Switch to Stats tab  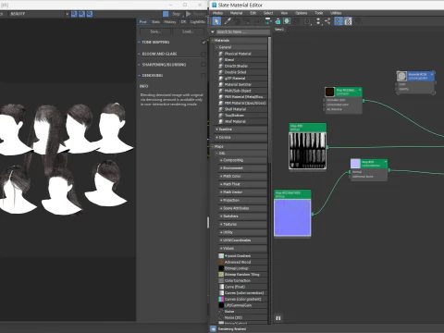(155, 22)
